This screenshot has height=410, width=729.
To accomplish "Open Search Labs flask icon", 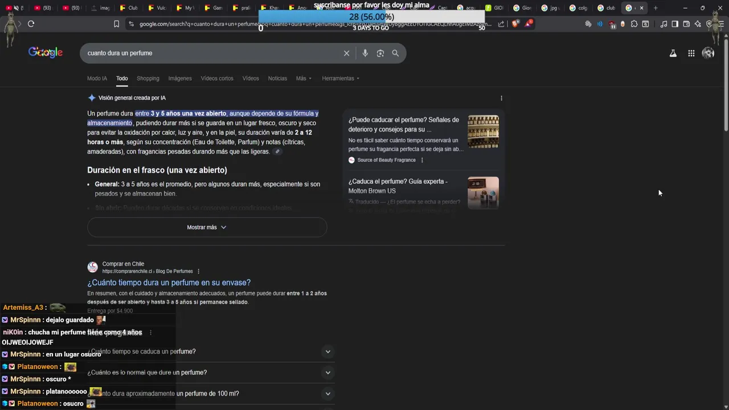I will coord(673,53).
